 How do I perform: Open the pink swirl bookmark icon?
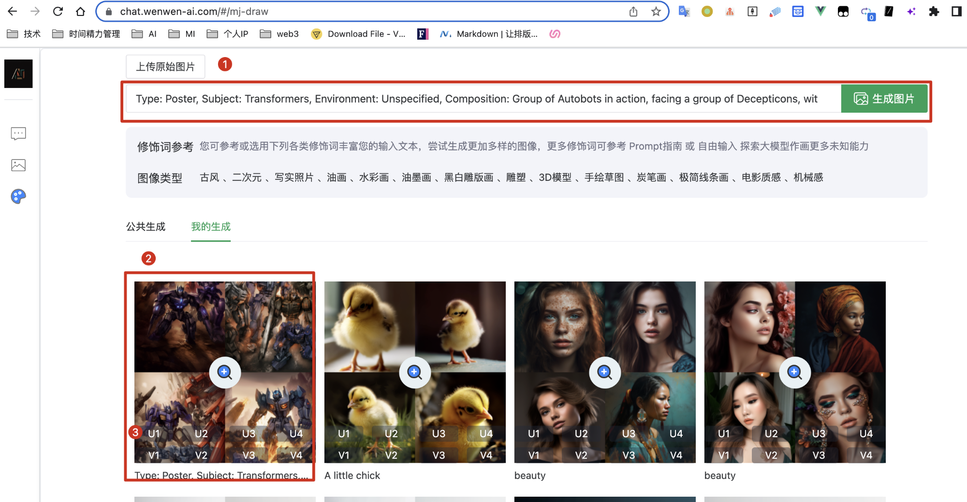(555, 34)
